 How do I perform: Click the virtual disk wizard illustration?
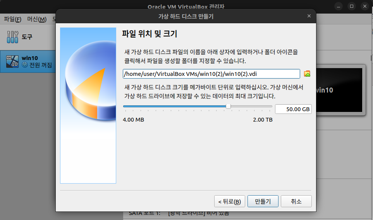88,105
